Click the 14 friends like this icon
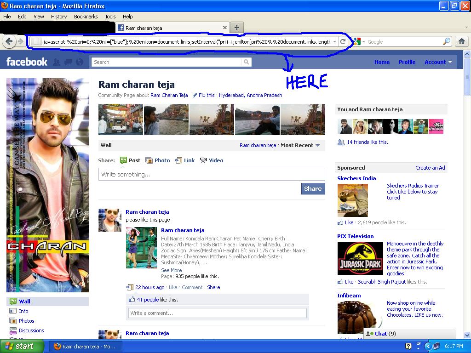 tap(341, 142)
